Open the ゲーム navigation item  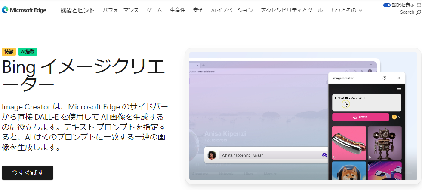pos(154,10)
